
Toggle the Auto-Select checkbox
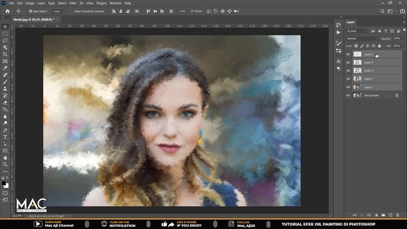(31, 11)
